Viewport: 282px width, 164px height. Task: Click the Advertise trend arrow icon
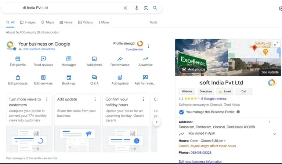pyautogui.click(x=145, y=59)
